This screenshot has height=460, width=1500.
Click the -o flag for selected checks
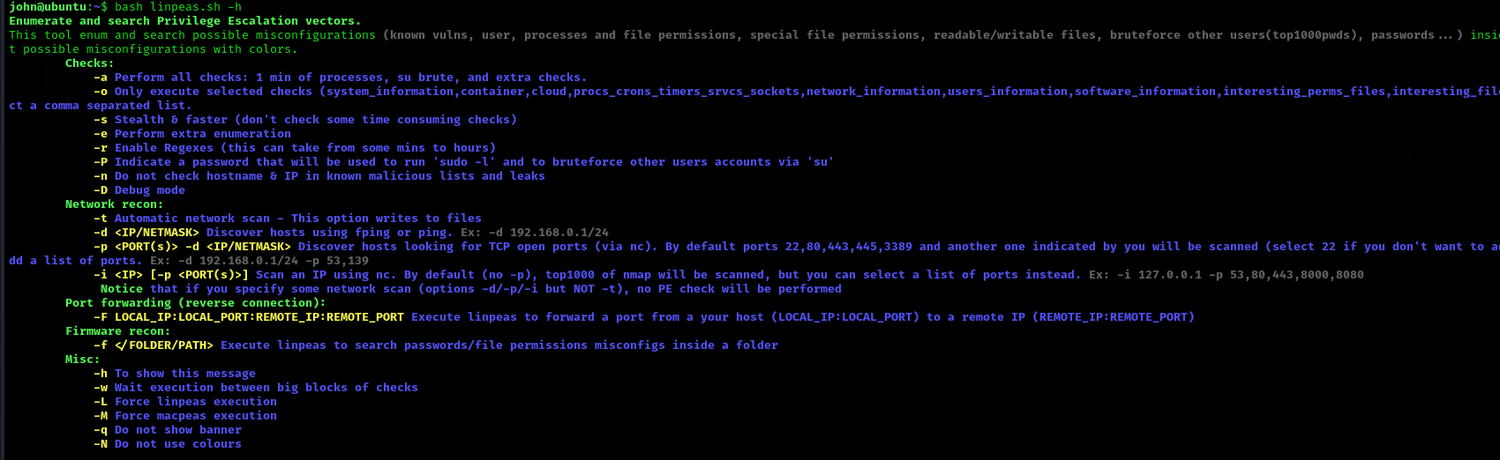point(101,92)
